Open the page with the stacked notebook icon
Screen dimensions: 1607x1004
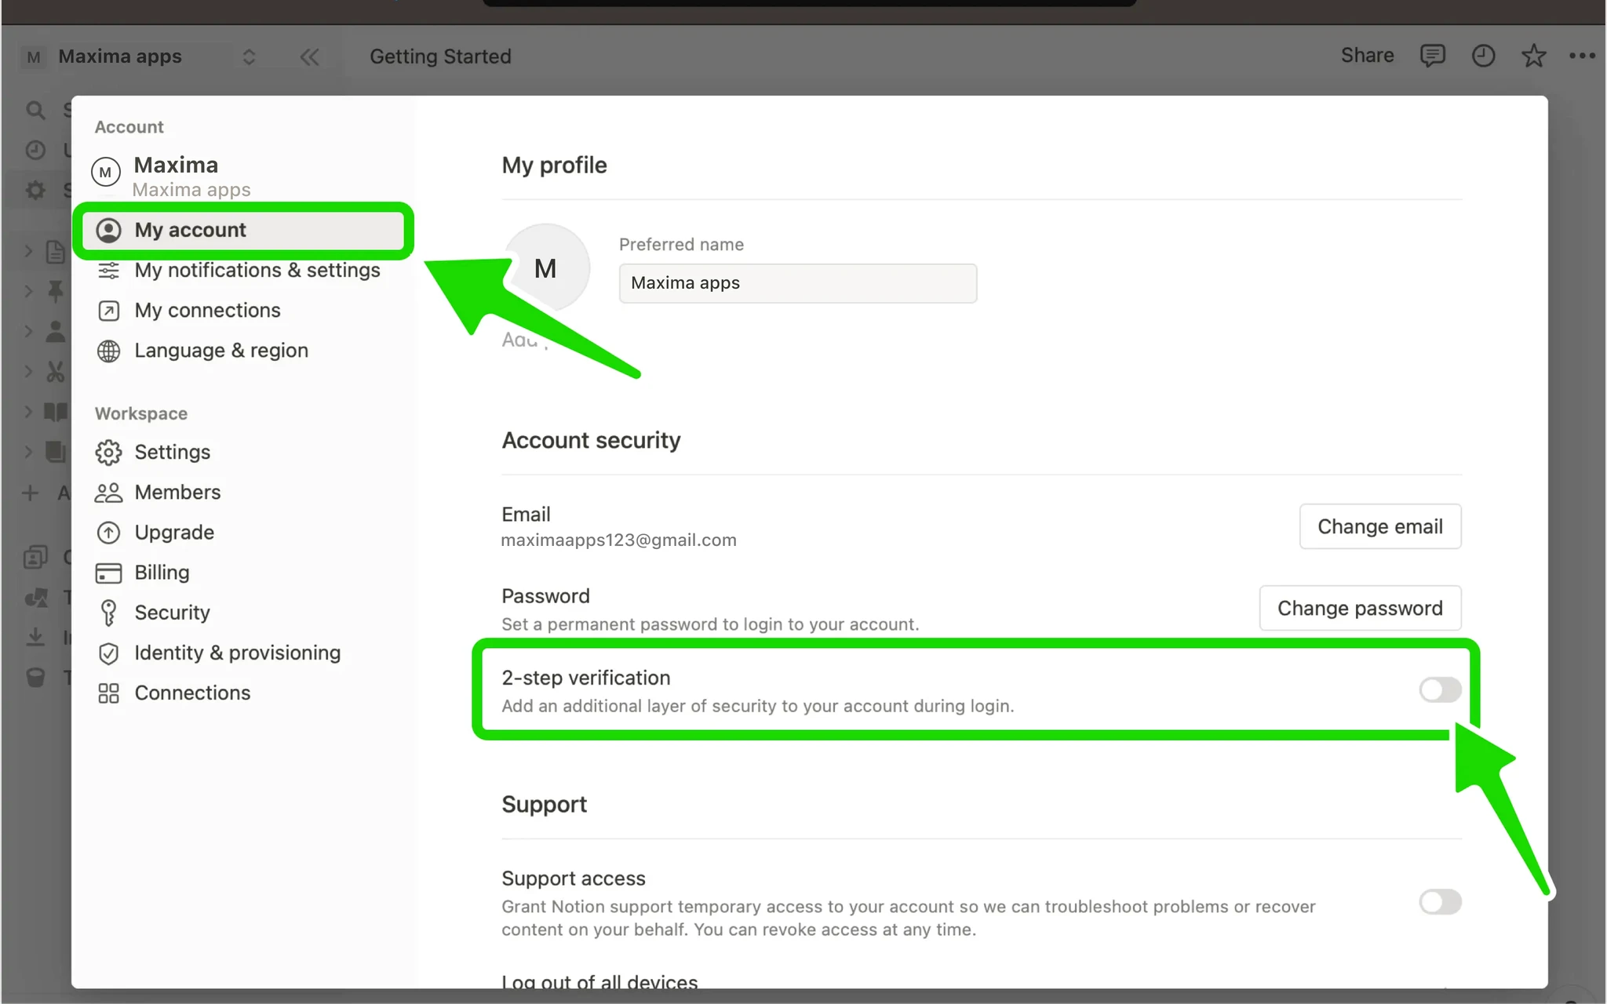click(x=56, y=451)
